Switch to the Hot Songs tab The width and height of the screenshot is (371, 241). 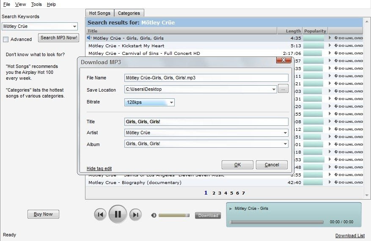(99, 13)
